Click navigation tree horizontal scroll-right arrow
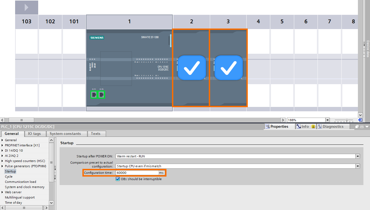Image resolution: width=370 pixels, height=210 pixels. click(46, 208)
